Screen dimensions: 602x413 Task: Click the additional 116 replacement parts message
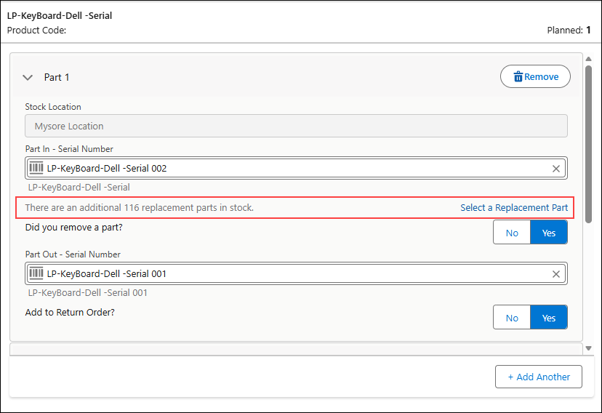[140, 208]
